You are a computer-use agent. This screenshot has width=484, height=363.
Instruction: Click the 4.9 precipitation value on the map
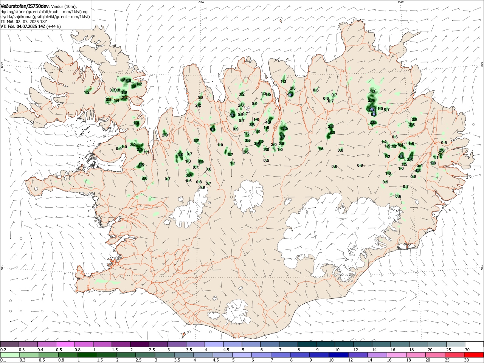coord(268,122)
